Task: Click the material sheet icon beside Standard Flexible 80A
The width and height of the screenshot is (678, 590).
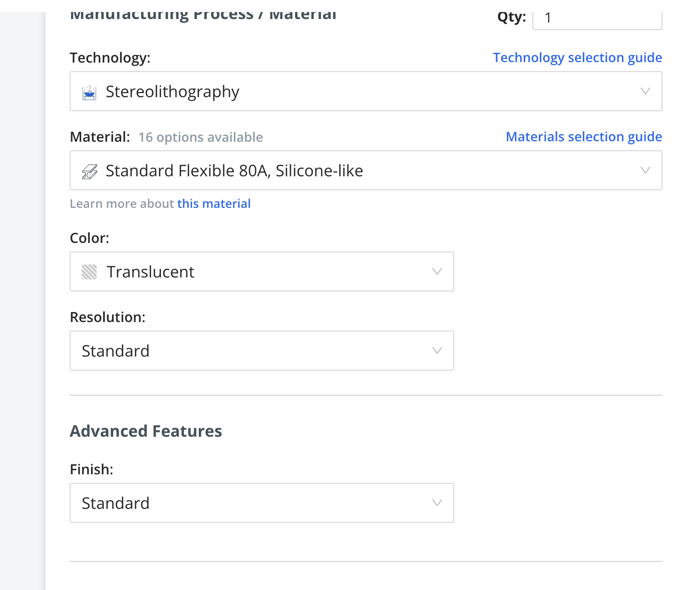Action: coord(90,172)
